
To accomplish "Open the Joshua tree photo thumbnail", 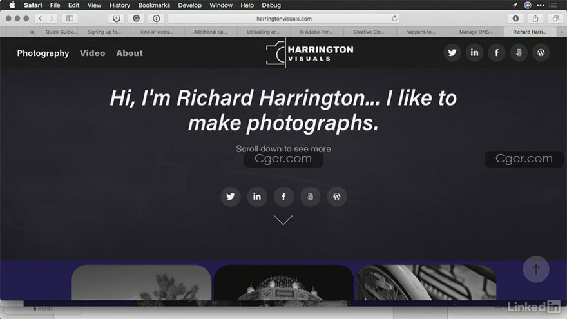I will tap(141, 283).
